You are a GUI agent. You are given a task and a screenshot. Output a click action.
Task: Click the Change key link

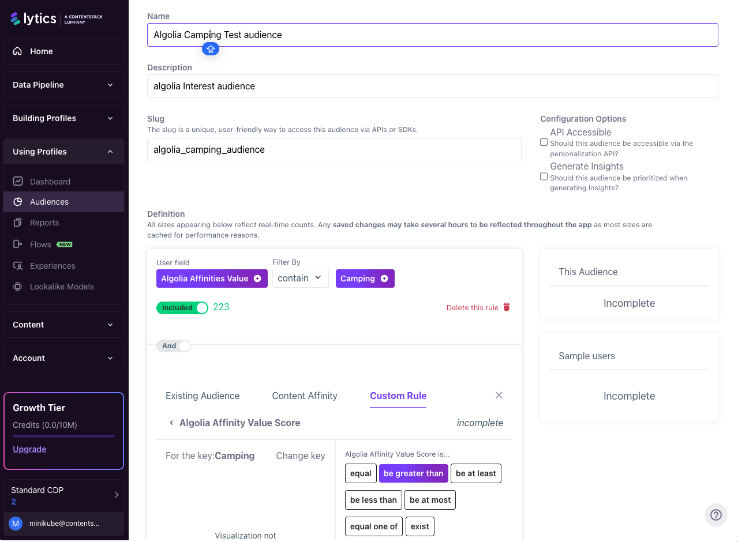(301, 456)
